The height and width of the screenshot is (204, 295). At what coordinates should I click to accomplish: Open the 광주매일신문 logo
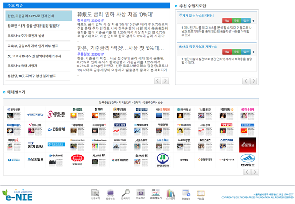pyautogui.click(x=120, y=160)
